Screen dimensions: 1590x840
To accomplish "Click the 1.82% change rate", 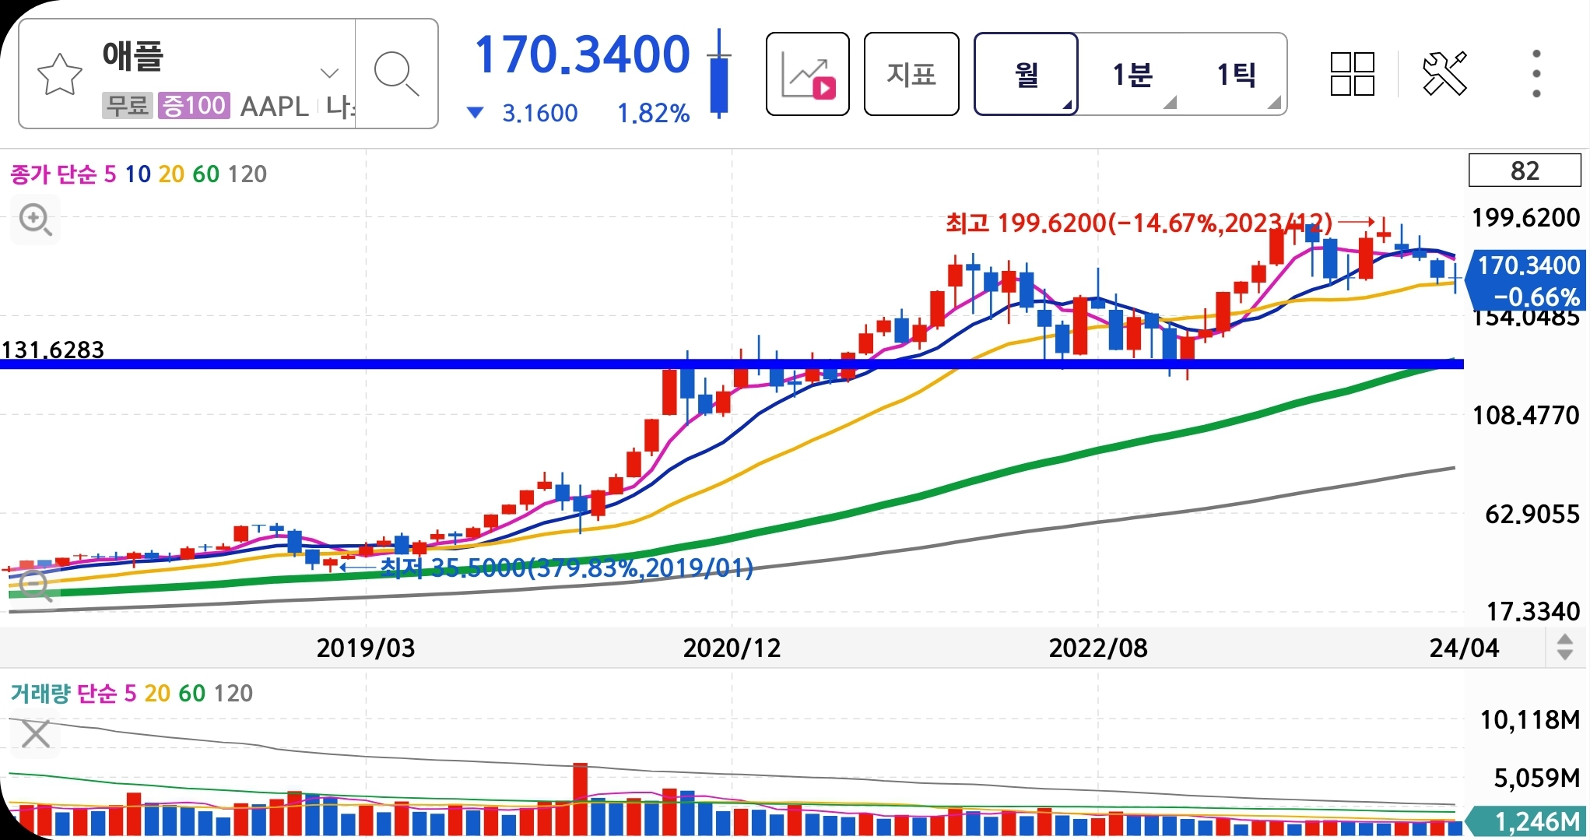I will [653, 114].
